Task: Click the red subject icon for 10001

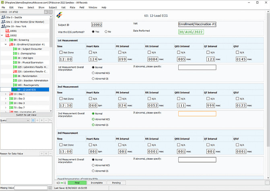Action: [7, 30]
